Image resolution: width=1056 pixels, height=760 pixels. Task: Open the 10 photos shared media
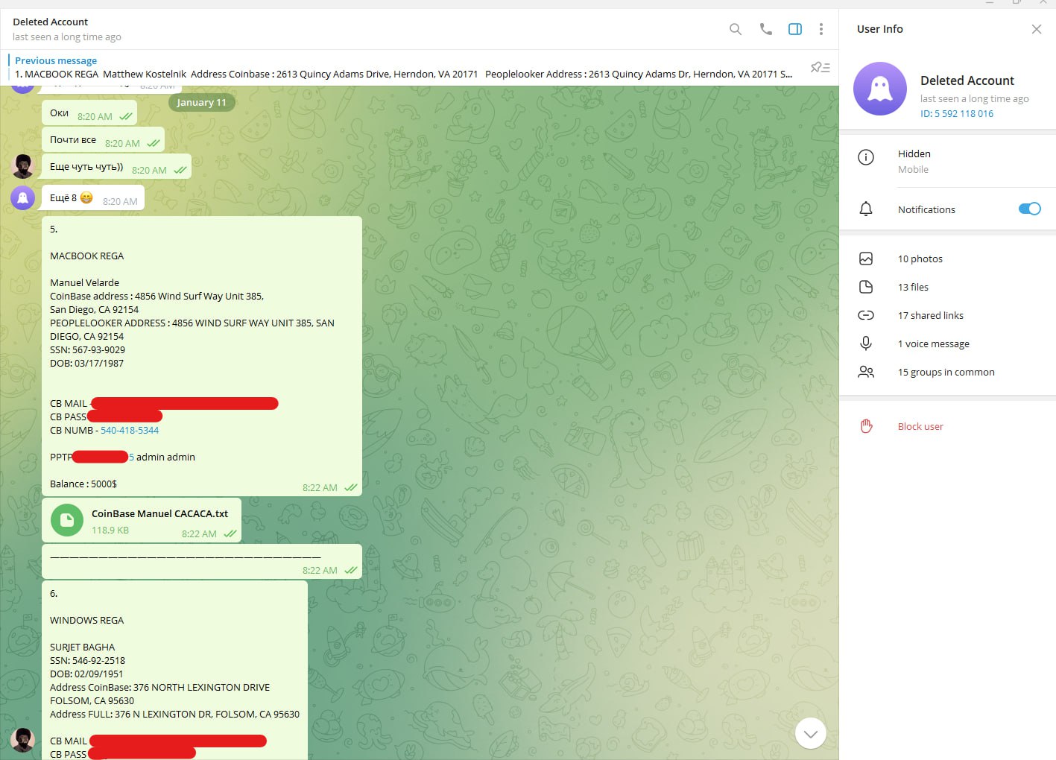pyautogui.click(x=947, y=259)
